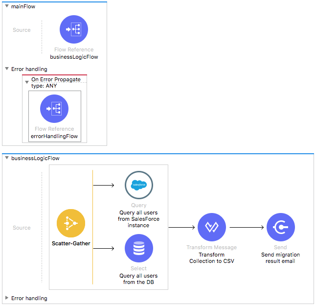Click the "Transform Collection to CSV" label
The image size is (316, 306).
click(212, 258)
